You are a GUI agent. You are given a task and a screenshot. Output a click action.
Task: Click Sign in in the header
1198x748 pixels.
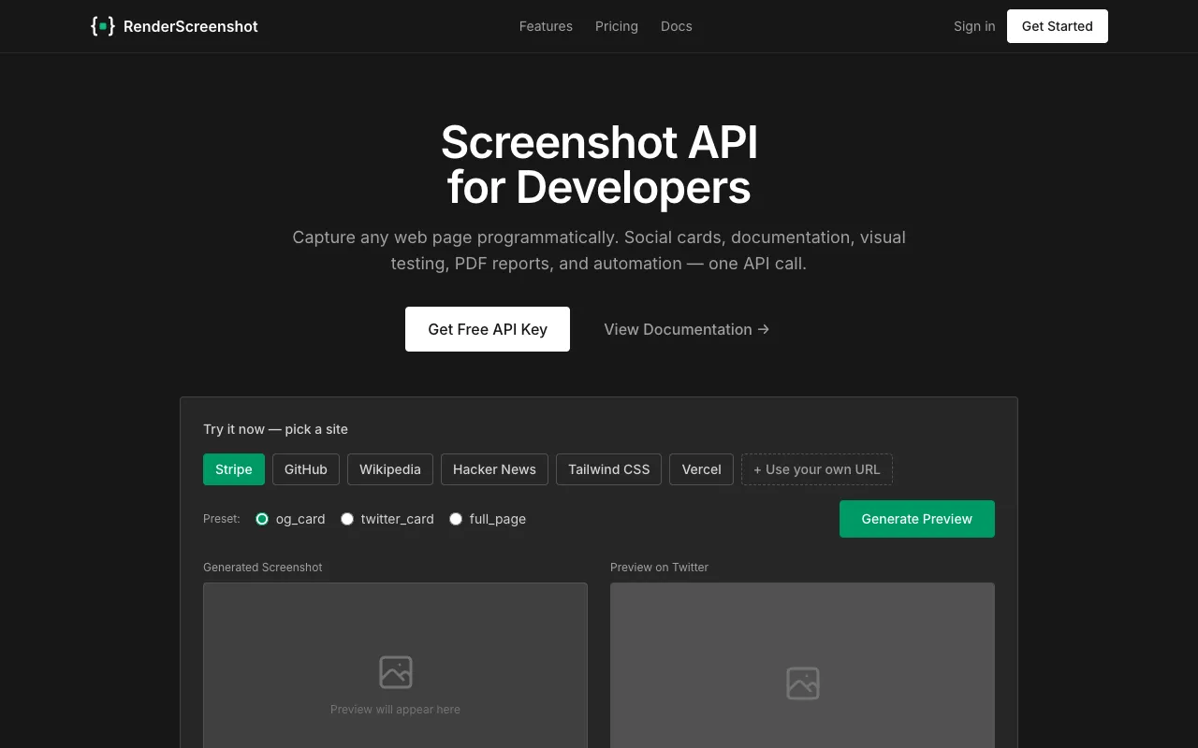pyautogui.click(x=974, y=26)
